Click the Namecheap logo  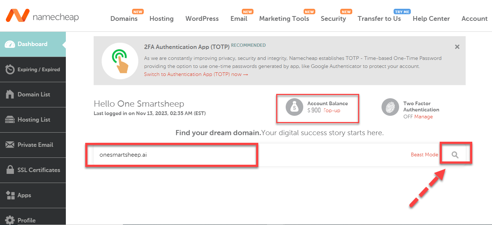click(x=42, y=16)
